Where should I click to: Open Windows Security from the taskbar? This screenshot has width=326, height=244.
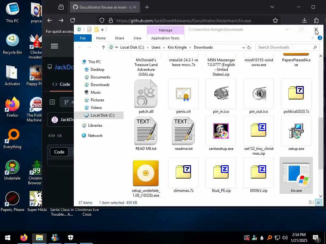[x=71, y=238]
